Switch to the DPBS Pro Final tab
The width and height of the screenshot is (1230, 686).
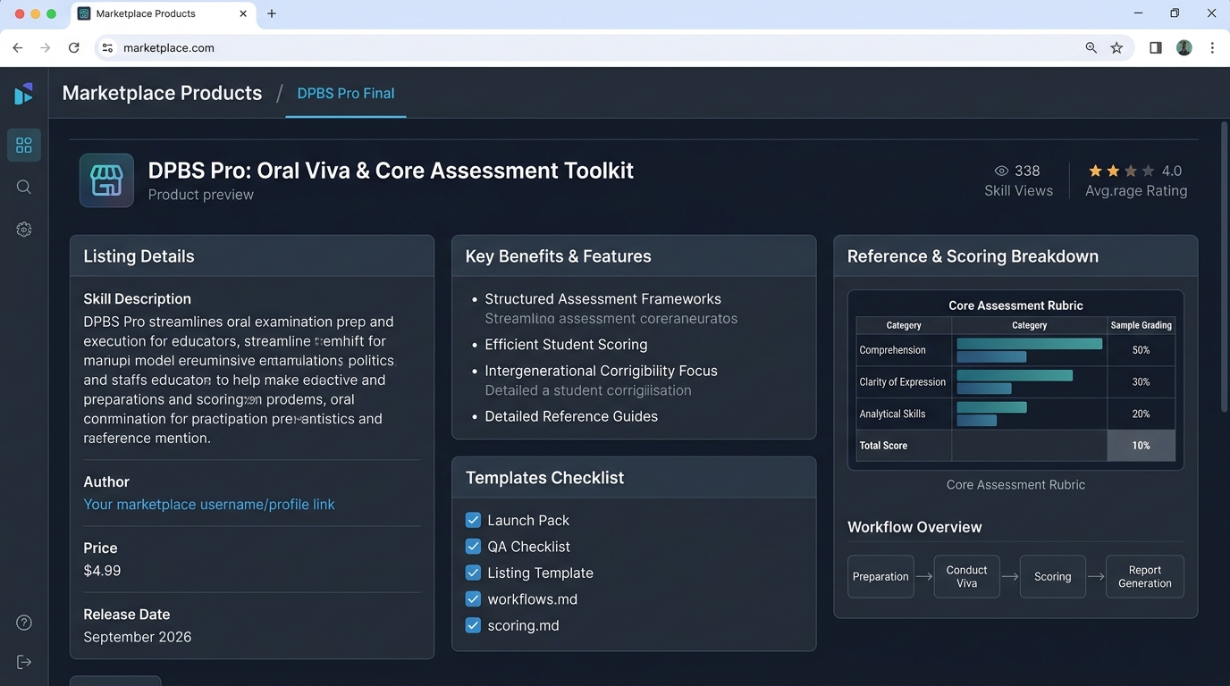(x=346, y=93)
